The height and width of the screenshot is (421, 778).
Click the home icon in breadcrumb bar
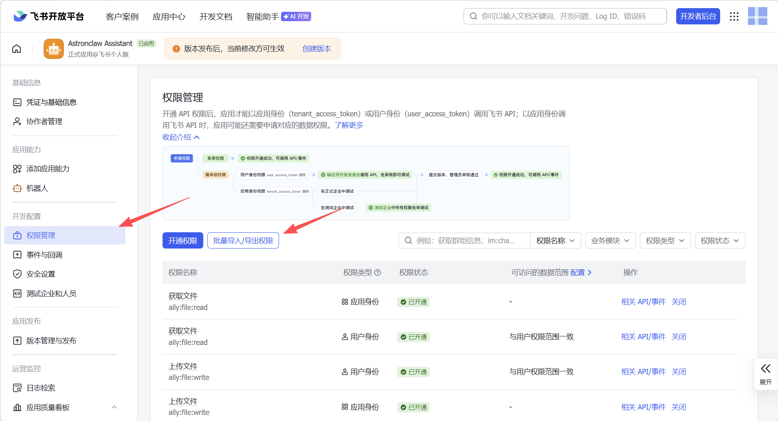[x=17, y=49]
